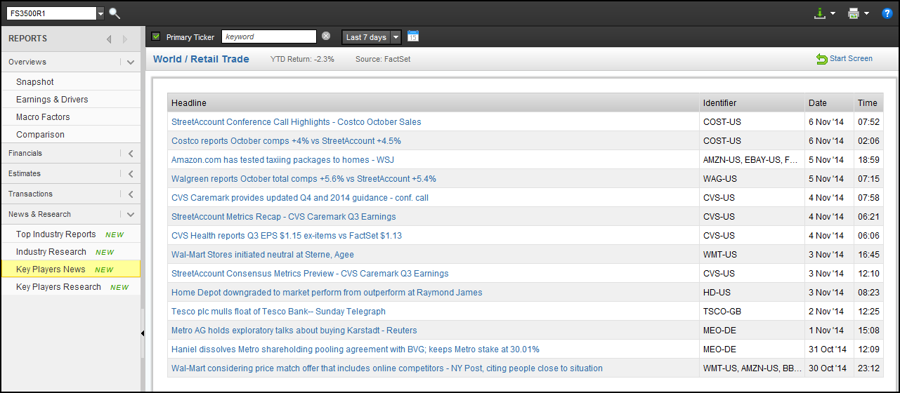
Task: Go back using Reports left arrow
Action: pos(109,39)
